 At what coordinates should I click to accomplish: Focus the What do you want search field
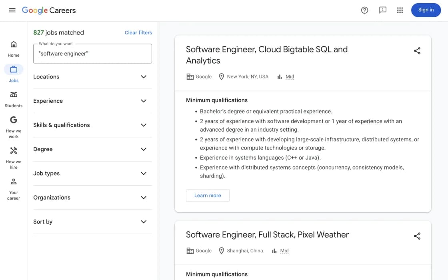click(92, 54)
